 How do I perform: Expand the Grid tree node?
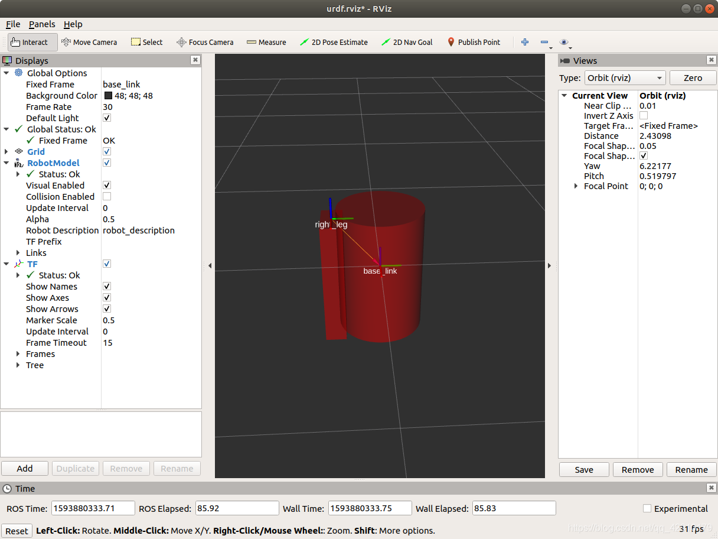coord(6,151)
